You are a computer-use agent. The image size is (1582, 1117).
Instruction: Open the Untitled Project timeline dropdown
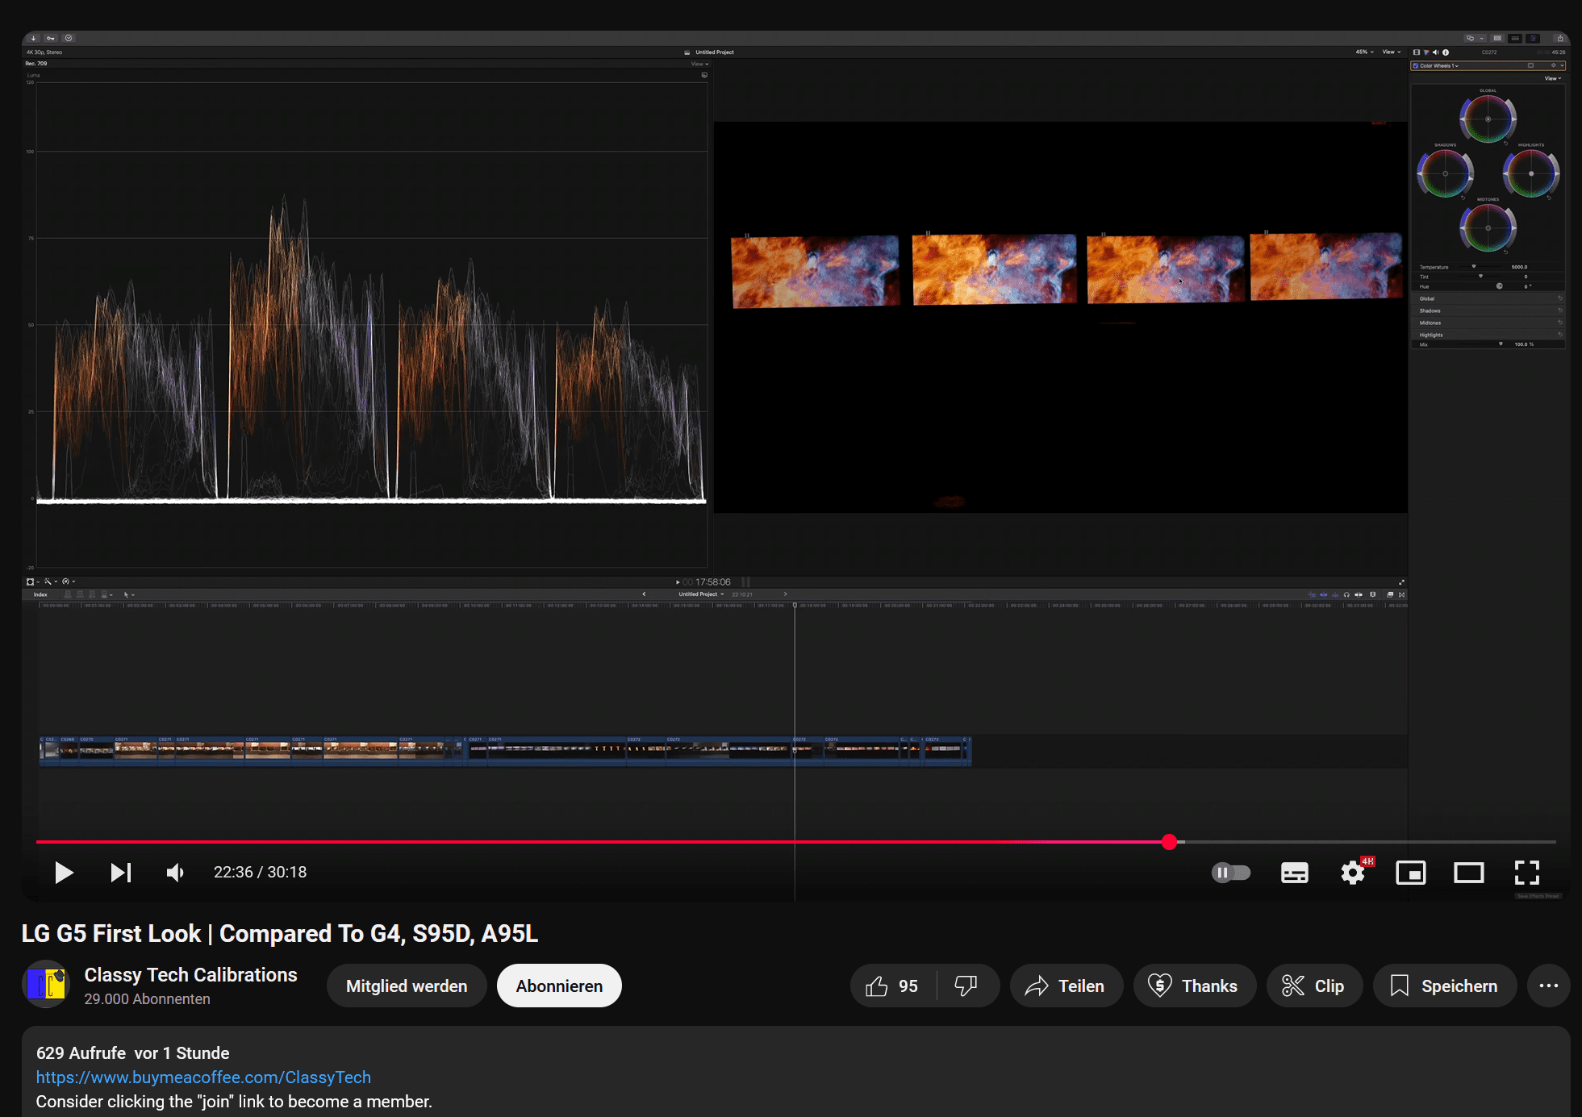click(x=701, y=594)
